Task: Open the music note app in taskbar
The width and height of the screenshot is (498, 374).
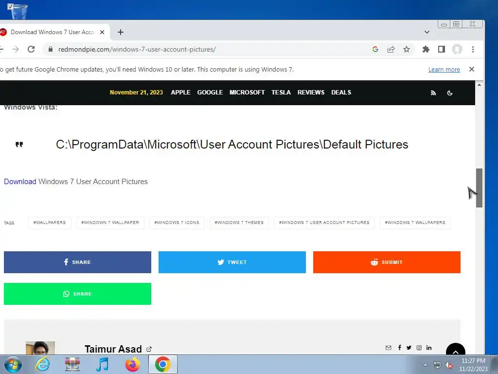Action: tap(102, 364)
